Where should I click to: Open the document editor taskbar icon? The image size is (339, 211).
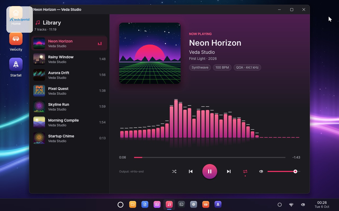coord(145,204)
